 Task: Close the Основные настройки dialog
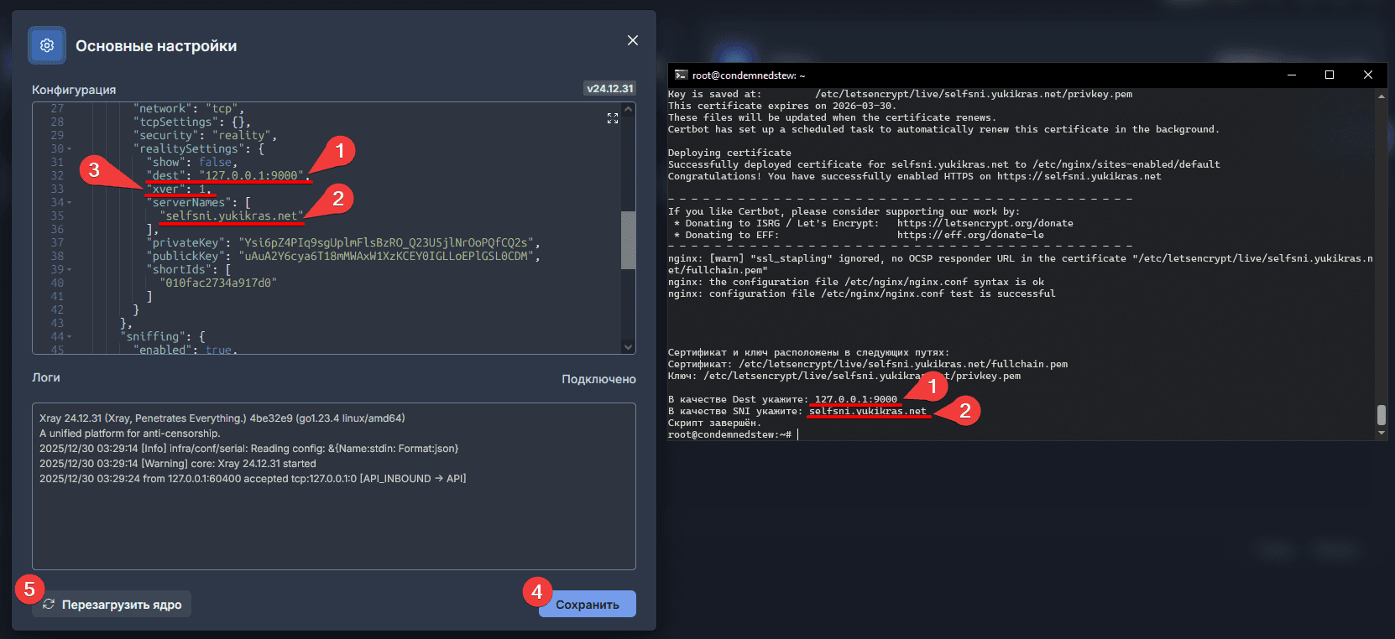[633, 40]
